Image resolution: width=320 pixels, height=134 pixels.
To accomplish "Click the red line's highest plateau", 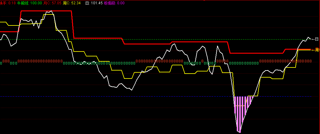I will pyautogui.click(x=46, y=11).
